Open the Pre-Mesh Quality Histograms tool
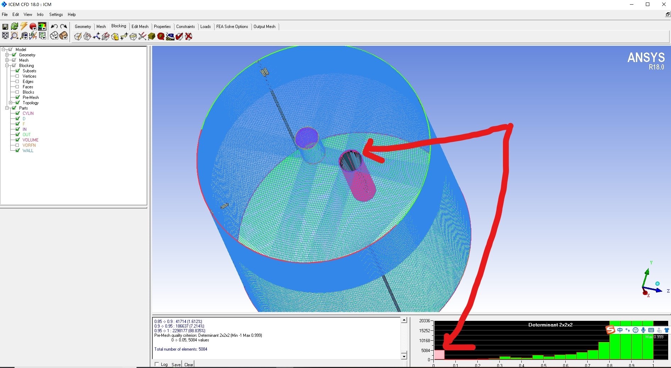The width and height of the screenshot is (671, 368). tap(161, 37)
